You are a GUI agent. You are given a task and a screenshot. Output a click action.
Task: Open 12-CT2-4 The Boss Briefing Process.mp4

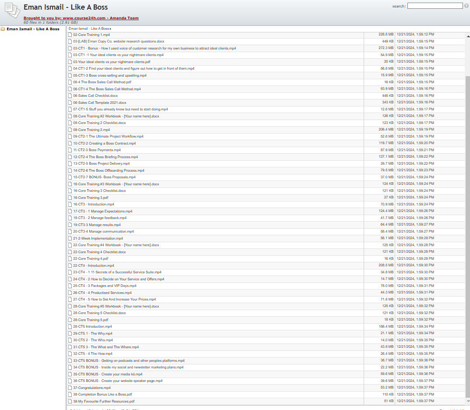(105, 157)
